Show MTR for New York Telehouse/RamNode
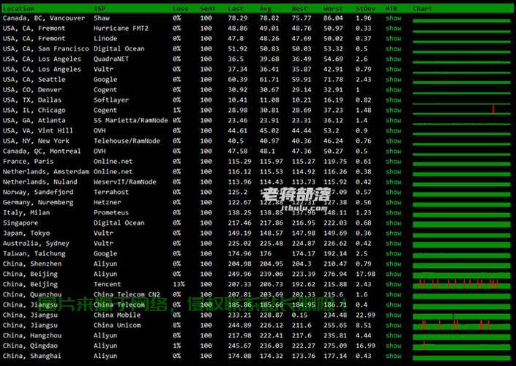 coord(393,141)
